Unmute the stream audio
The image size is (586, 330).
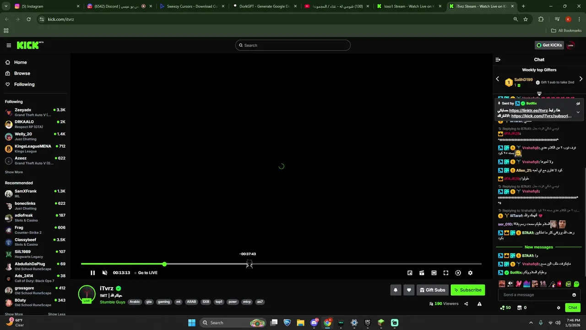pyautogui.click(x=105, y=273)
